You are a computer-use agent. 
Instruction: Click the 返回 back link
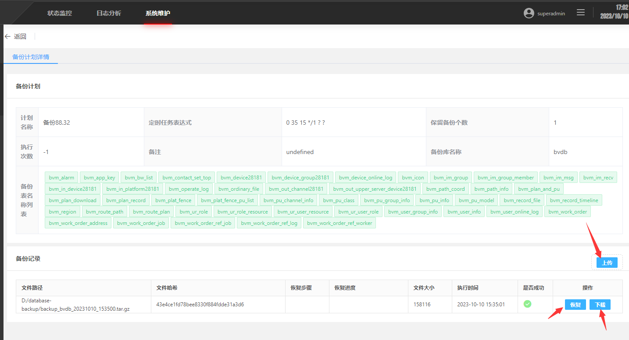click(x=20, y=37)
